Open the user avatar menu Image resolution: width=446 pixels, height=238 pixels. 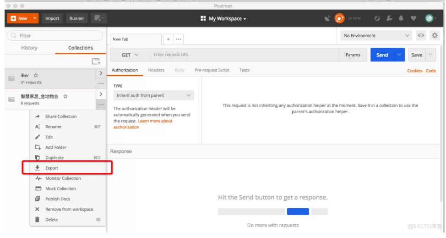[430, 18]
